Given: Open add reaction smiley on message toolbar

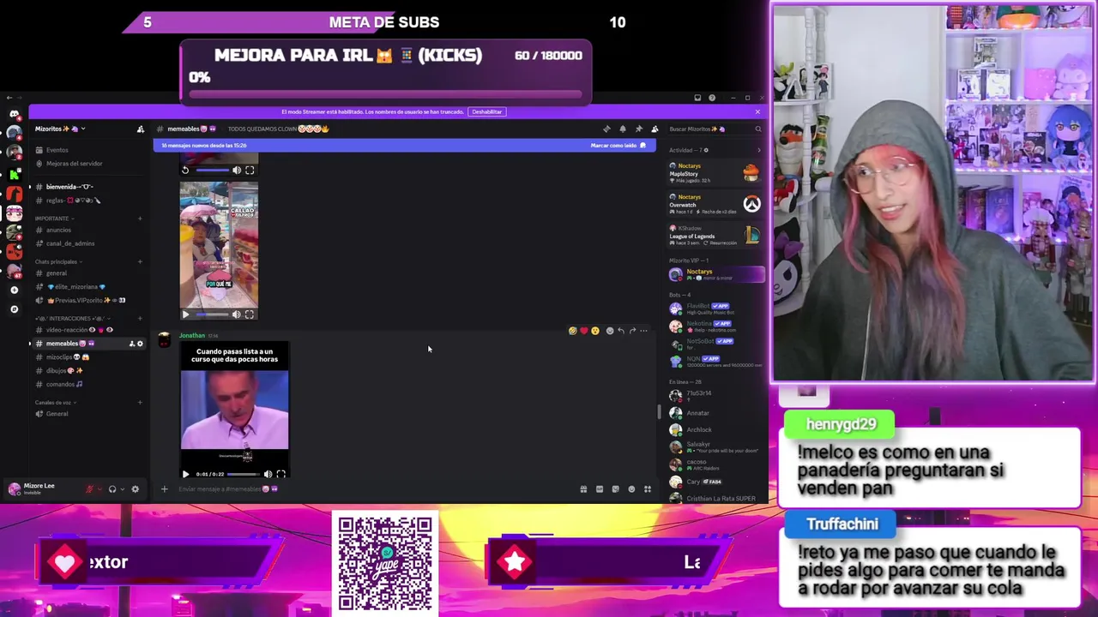Looking at the screenshot, I should click(610, 331).
